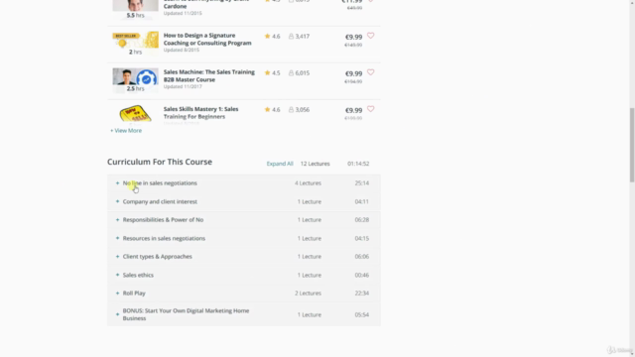Click star rating icon for Sales Skills Mastery

point(267,110)
